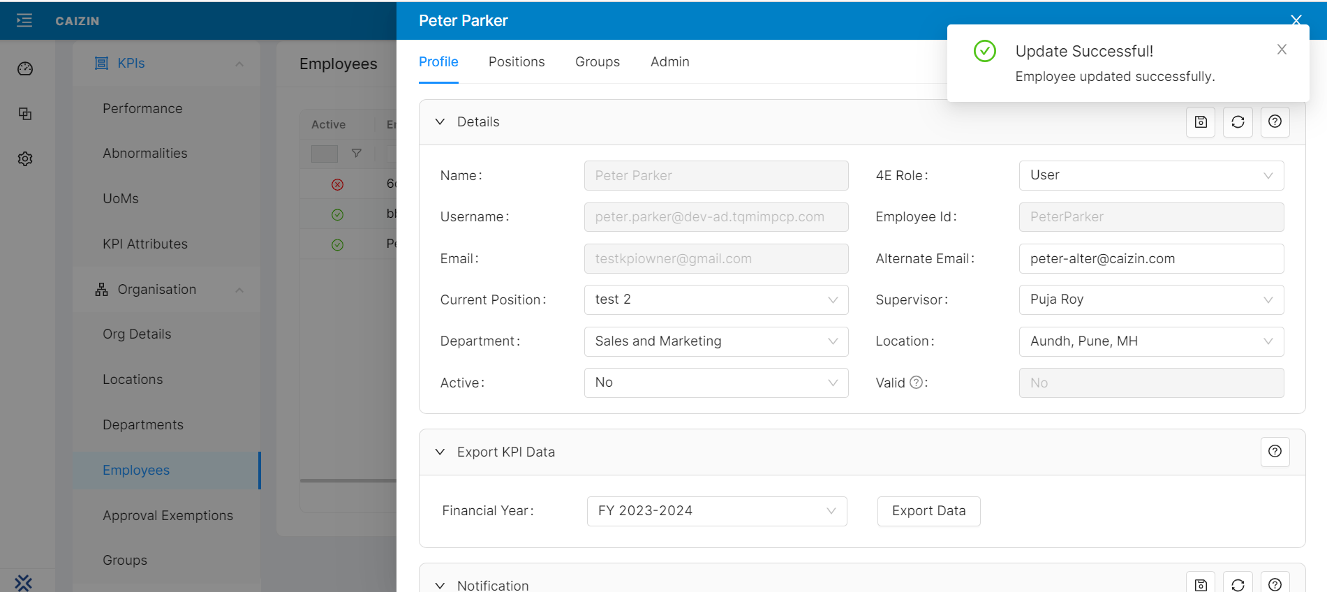This screenshot has width=1327, height=592.
Task: Click the settings gear icon in sidebar
Action: pos(25,159)
